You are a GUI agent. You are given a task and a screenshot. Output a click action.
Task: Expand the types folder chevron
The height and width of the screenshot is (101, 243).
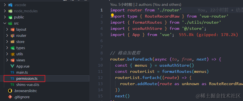coord(7,48)
